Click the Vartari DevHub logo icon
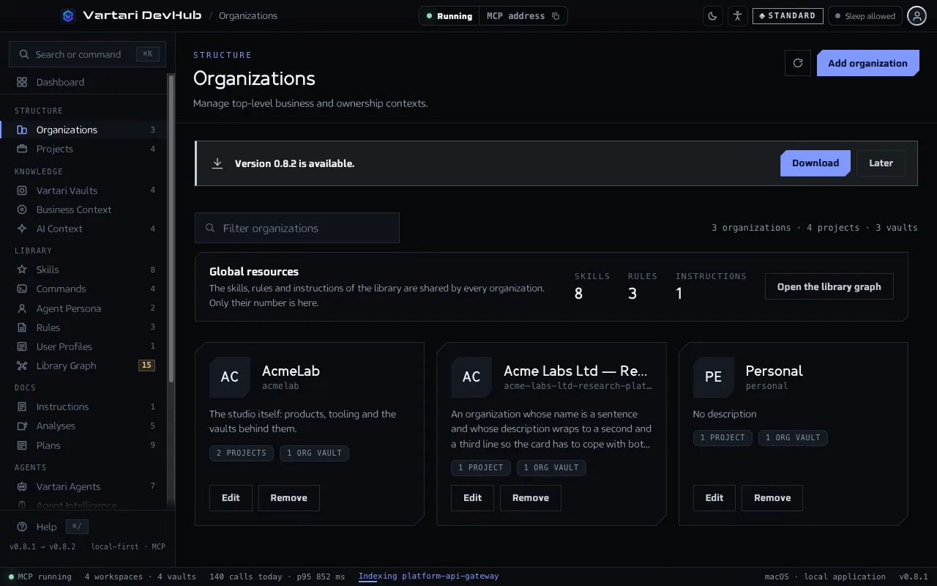Viewport: 937px width, 586px height. 68,15
